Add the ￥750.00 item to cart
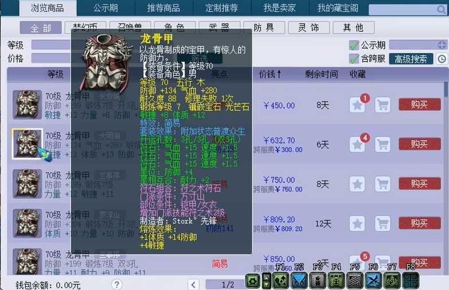Viewport: 449px width, 290px height. (382, 184)
